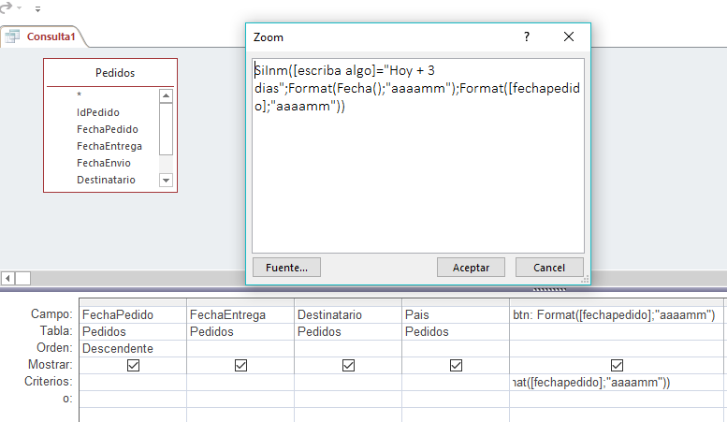Click the Zoom dialog help question mark

point(527,36)
